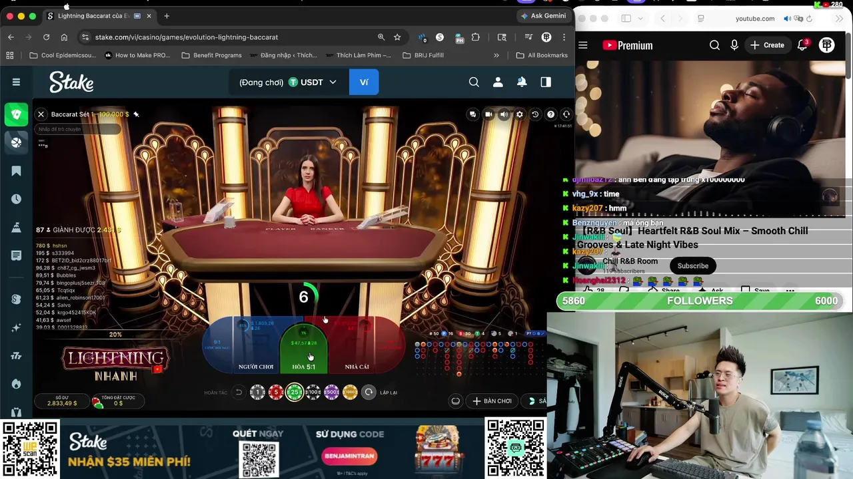
Task: Open Recent clock icon in Stake sidebar
Action: click(16, 199)
